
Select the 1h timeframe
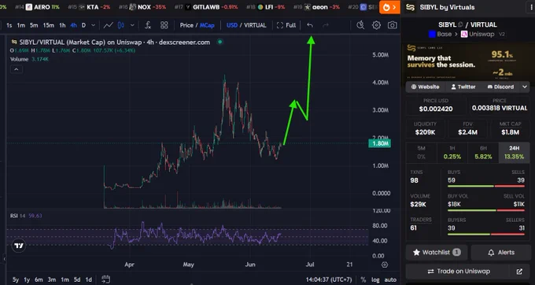62,25
